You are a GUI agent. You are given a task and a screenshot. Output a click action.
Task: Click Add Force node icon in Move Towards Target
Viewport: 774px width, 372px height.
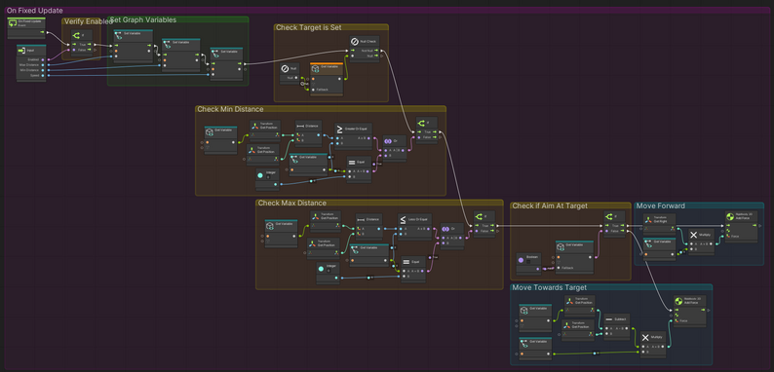(679, 301)
